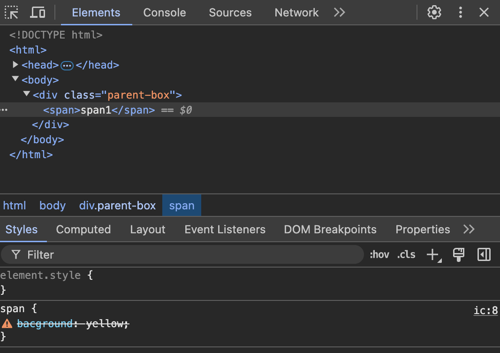Toggle the .cls class editor

pyautogui.click(x=406, y=255)
